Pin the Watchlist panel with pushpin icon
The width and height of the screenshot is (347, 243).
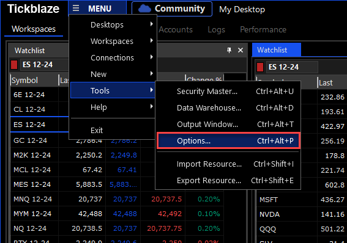click(x=229, y=50)
